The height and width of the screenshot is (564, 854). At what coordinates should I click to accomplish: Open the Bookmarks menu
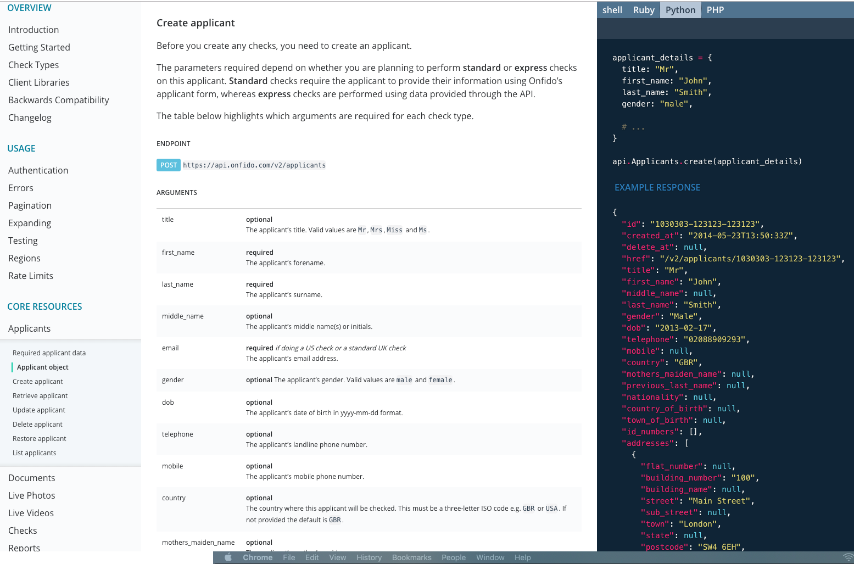click(411, 557)
